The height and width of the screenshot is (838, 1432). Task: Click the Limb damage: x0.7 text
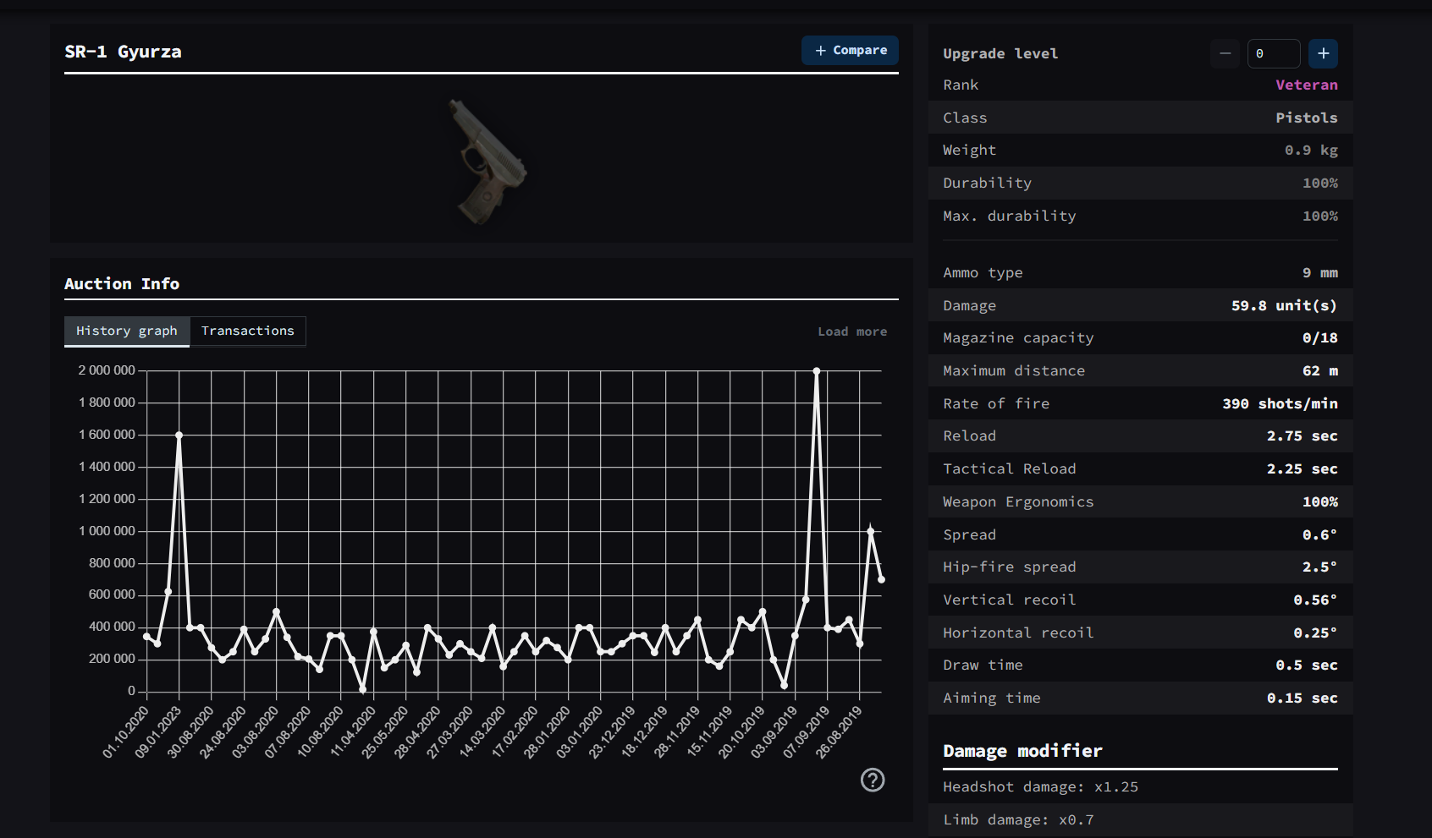point(1018,819)
